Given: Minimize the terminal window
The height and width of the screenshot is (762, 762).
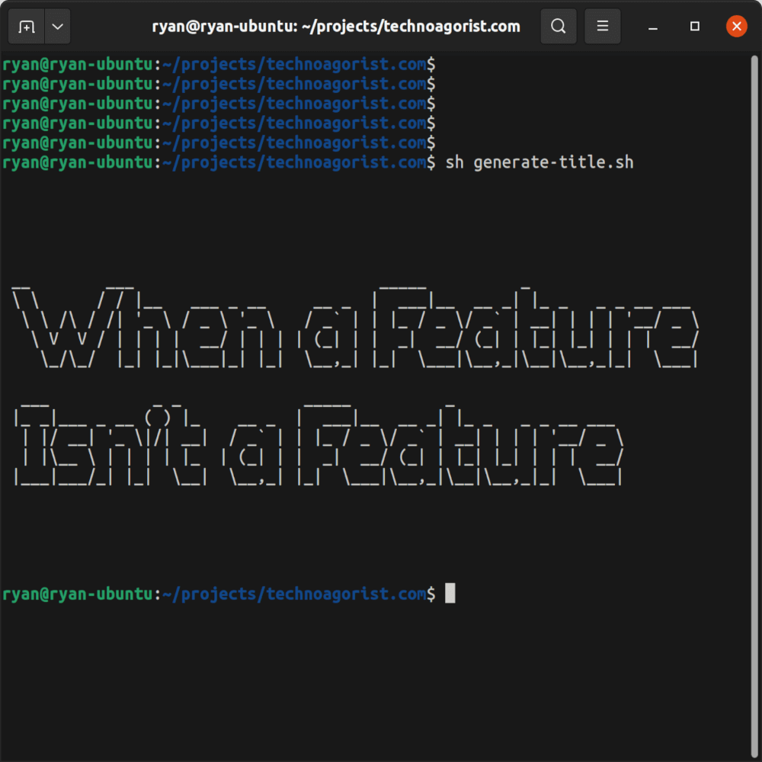Looking at the screenshot, I should pyautogui.click(x=653, y=27).
